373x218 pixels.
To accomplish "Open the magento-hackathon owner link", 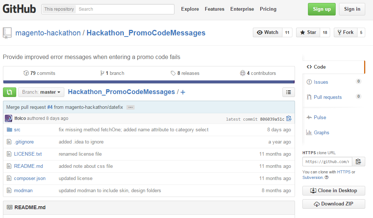I will click(x=48, y=33).
